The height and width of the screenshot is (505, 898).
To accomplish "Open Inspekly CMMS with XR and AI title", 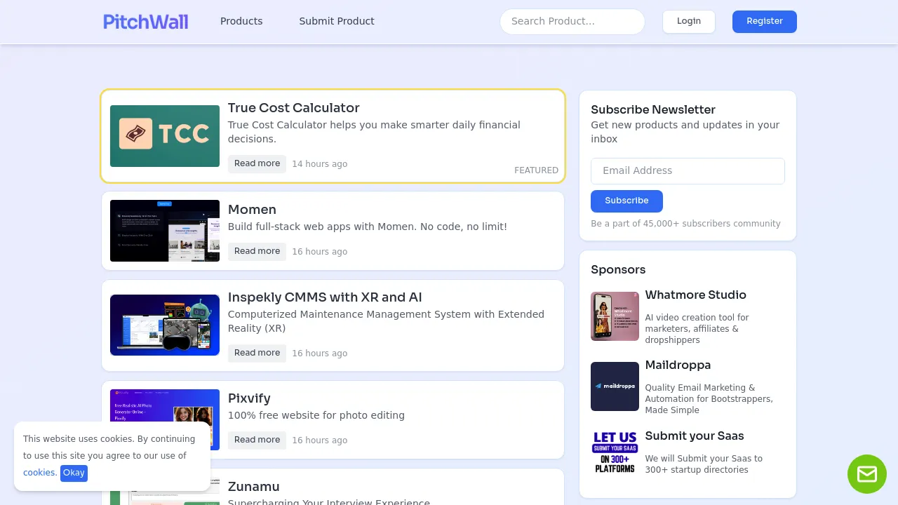I will 325,297.
